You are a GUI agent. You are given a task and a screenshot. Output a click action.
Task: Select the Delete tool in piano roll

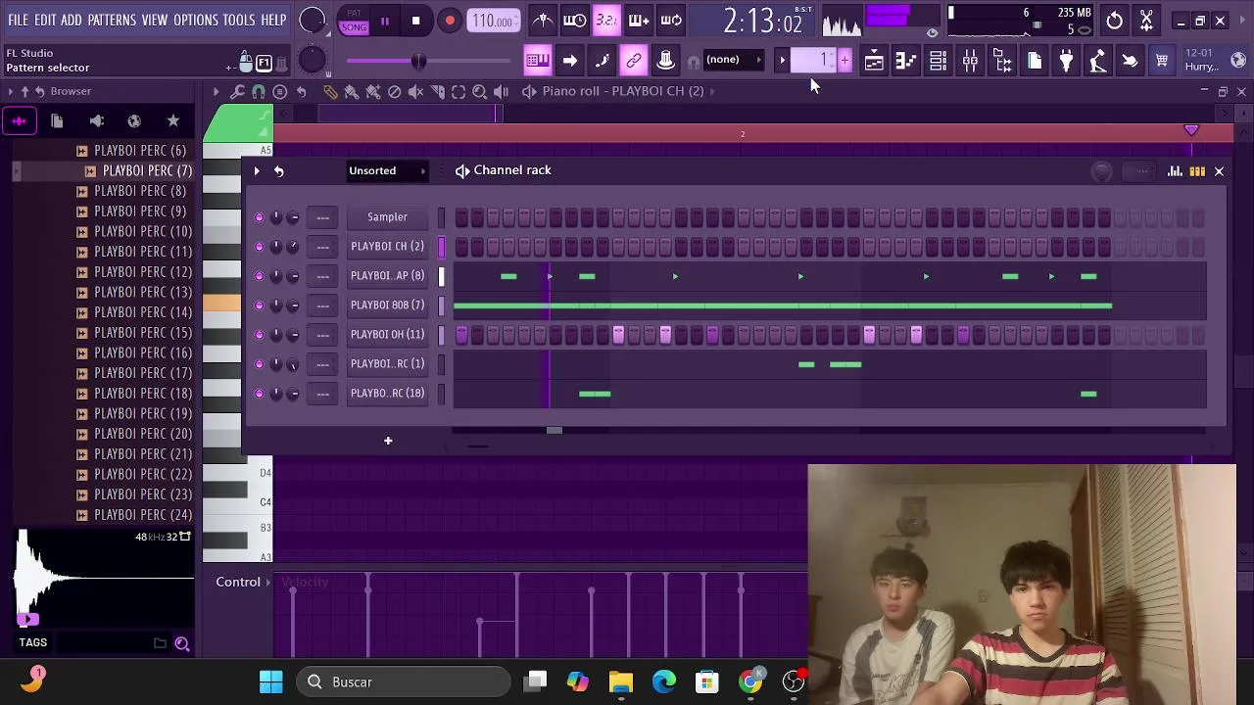(x=394, y=91)
